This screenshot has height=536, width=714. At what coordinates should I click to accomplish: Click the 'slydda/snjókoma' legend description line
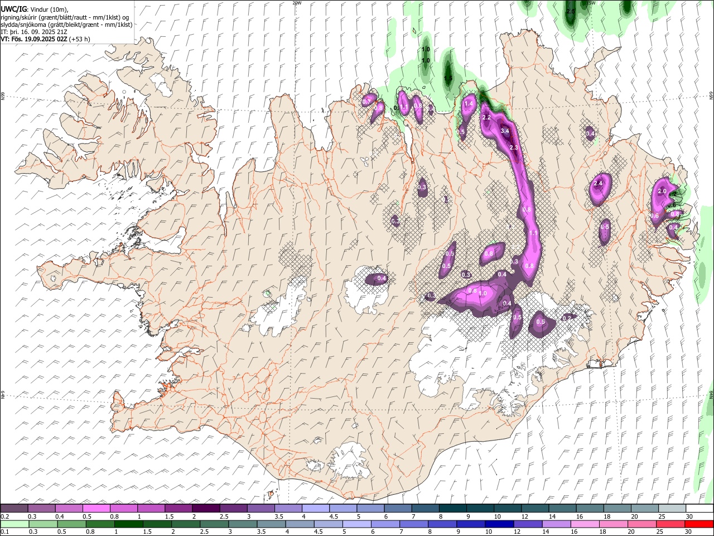coord(66,25)
